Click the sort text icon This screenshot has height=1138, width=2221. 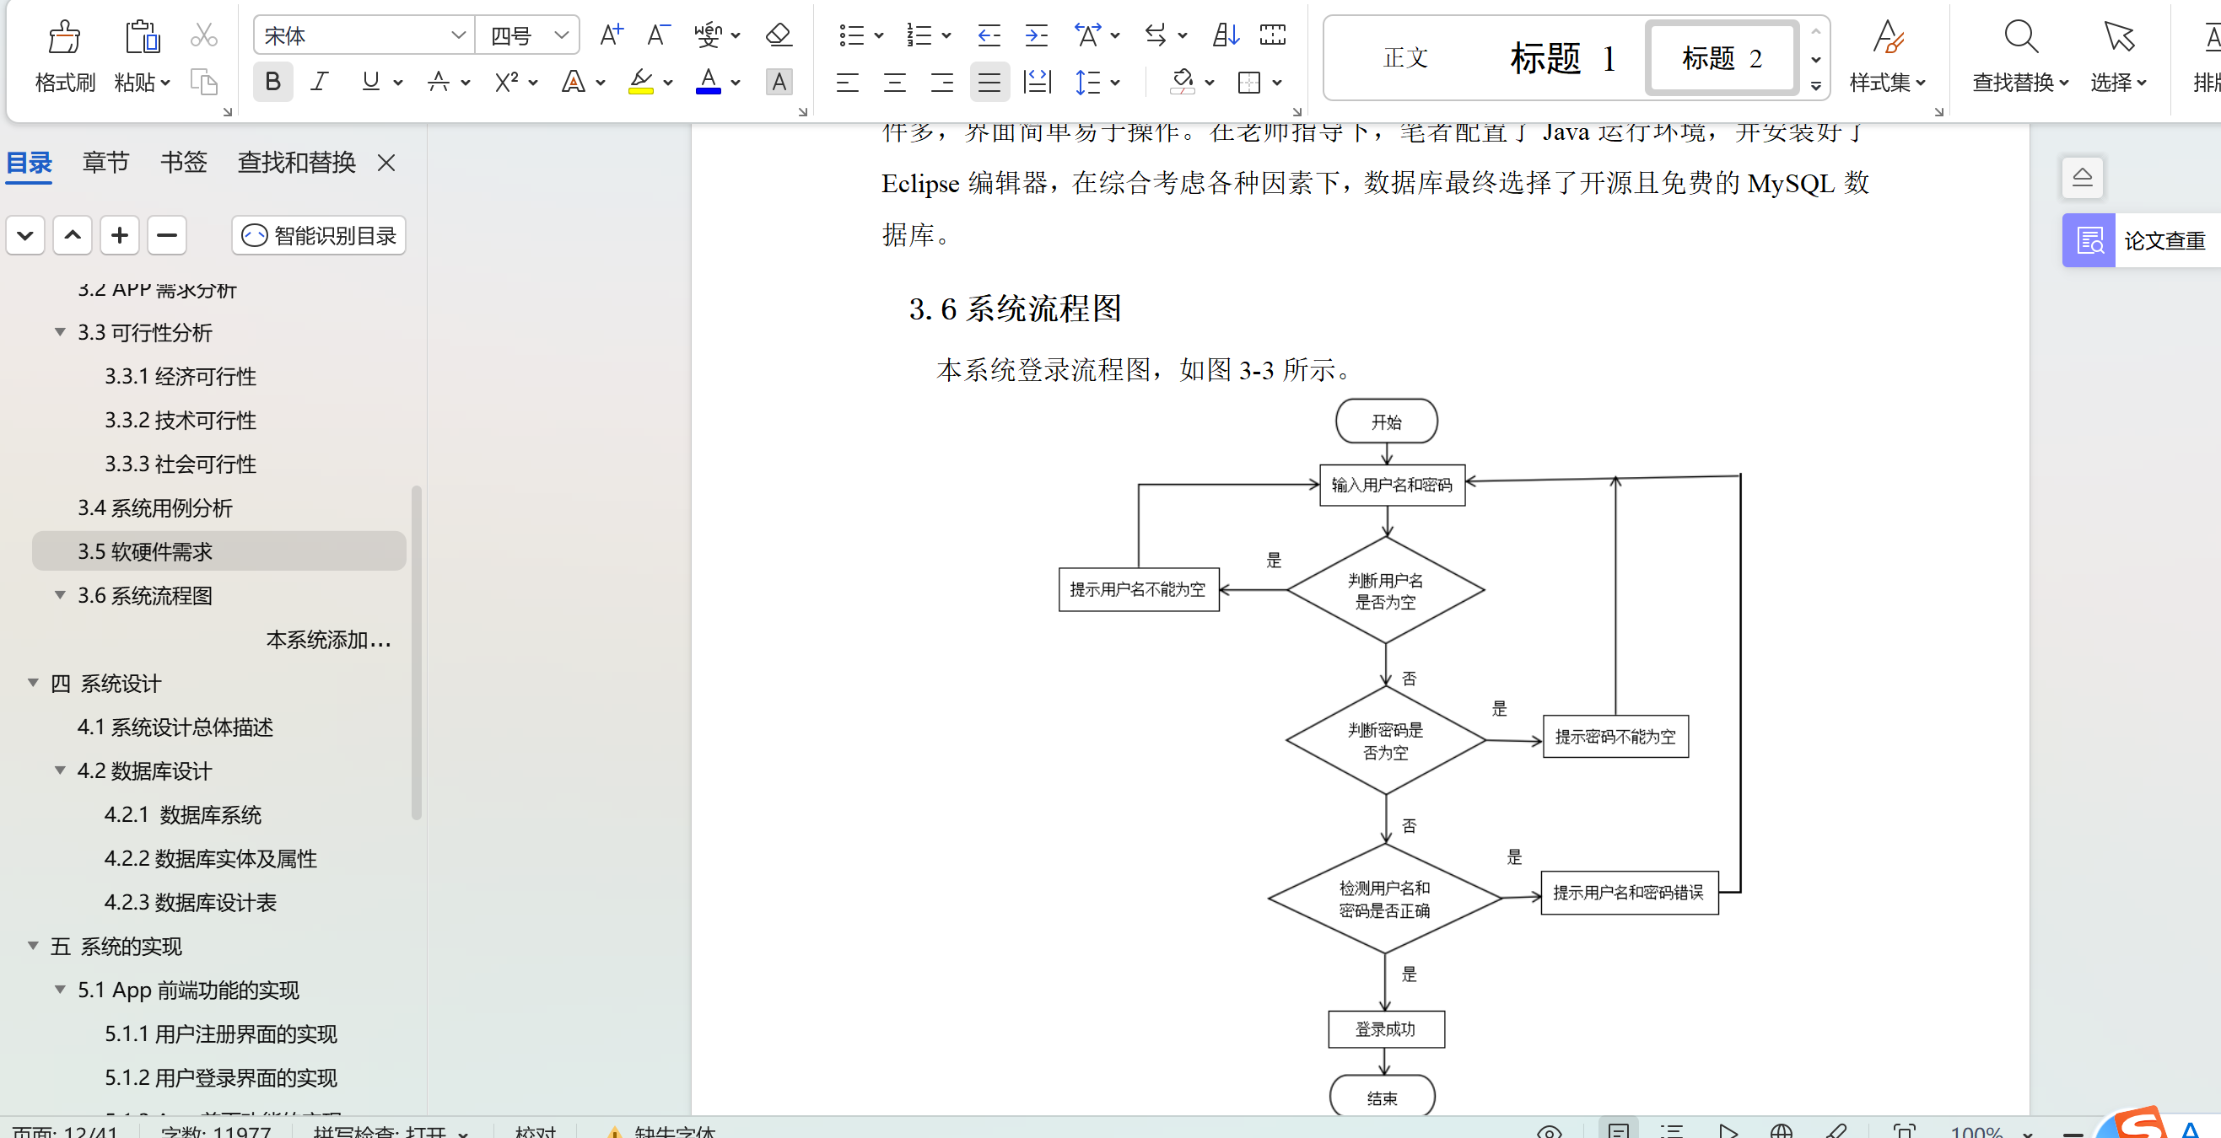[x=1224, y=35]
